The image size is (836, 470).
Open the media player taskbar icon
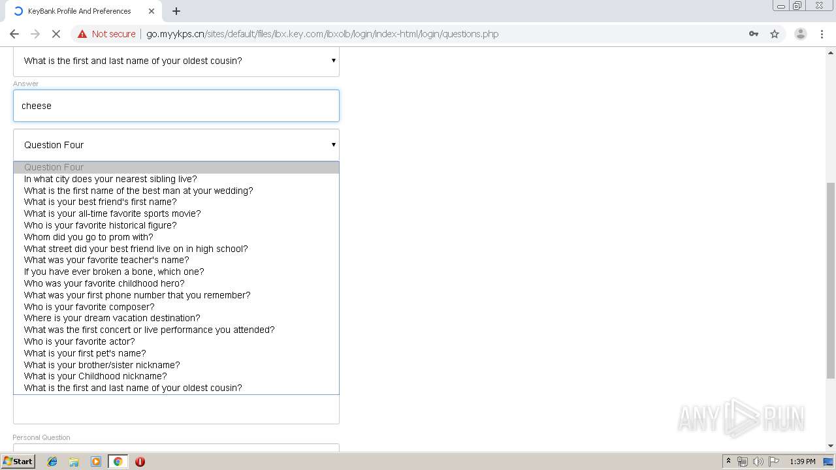coord(96,462)
